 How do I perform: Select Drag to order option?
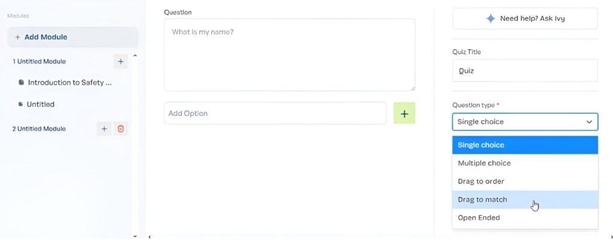click(524, 181)
